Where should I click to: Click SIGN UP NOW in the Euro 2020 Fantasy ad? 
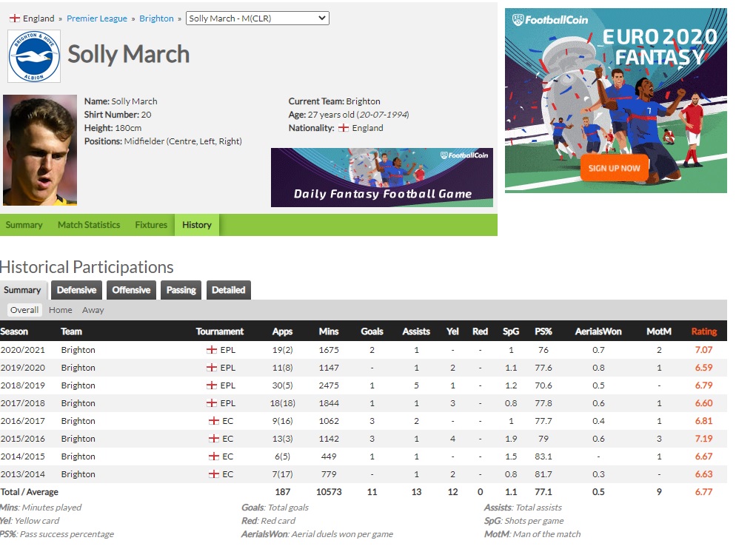(x=614, y=168)
